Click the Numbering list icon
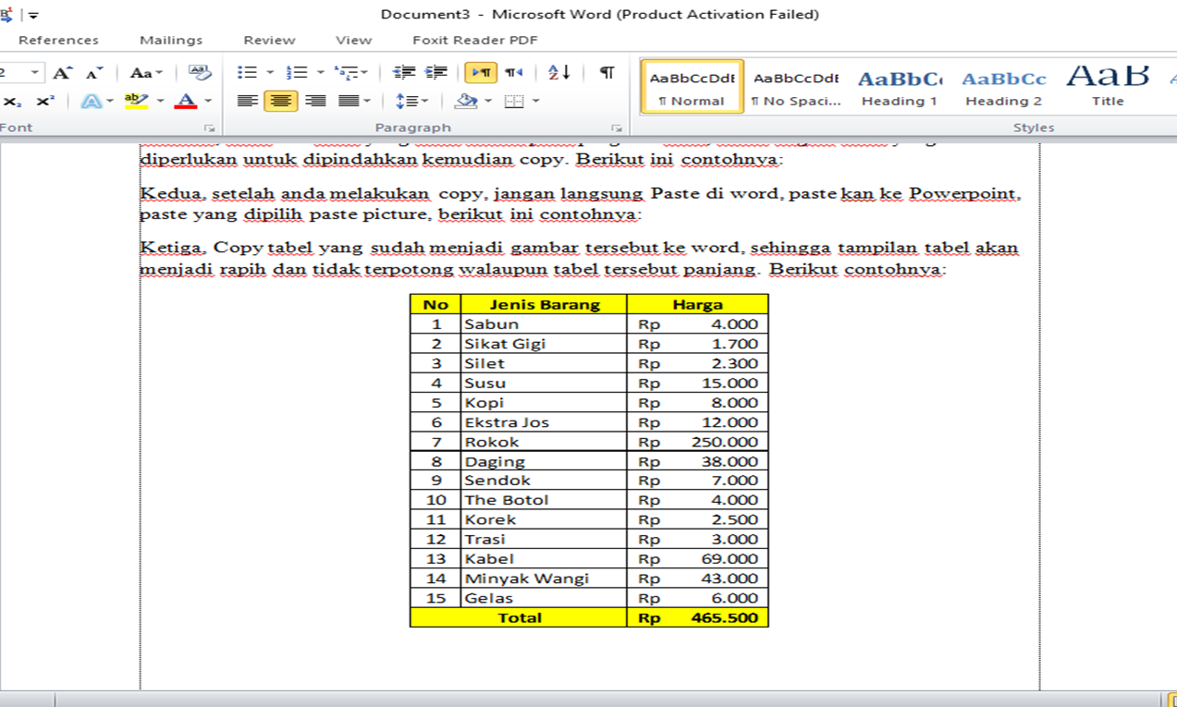 [x=297, y=72]
